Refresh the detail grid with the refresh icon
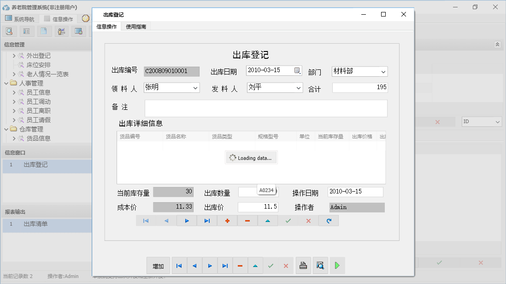This screenshot has width=506, height=284. point(329,221)
